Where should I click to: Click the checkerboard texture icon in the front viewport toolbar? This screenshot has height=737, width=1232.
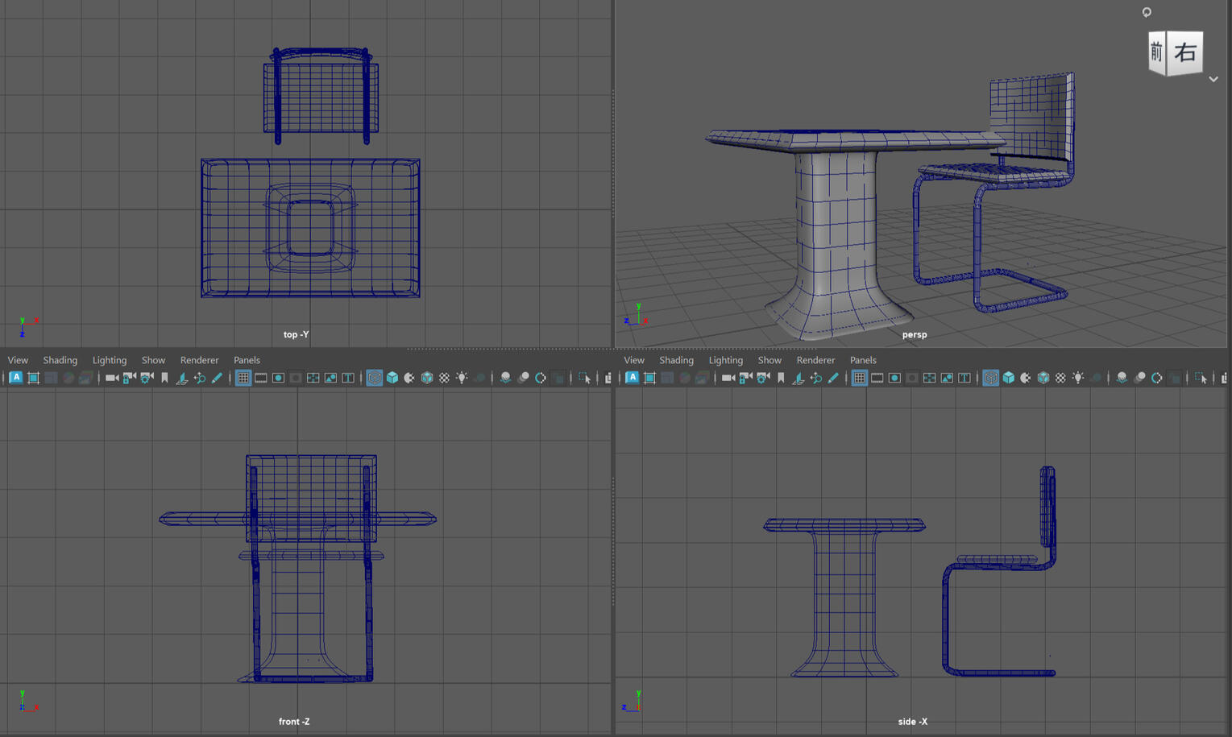tap(444, 378)
